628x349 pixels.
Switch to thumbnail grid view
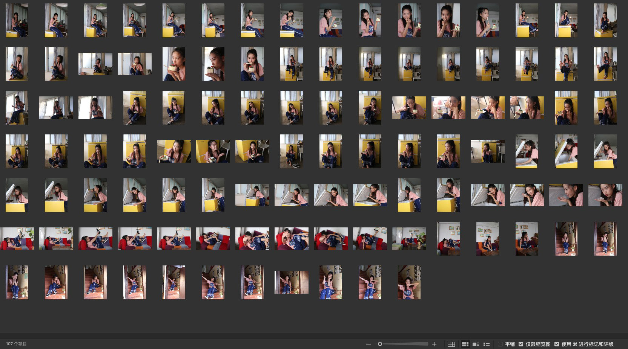465,344
